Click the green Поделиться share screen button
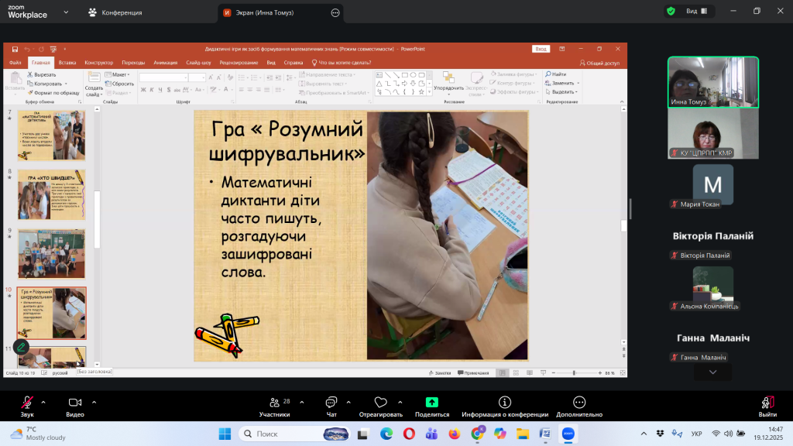This screenshot has height=446, width=793. pos(432,403)
